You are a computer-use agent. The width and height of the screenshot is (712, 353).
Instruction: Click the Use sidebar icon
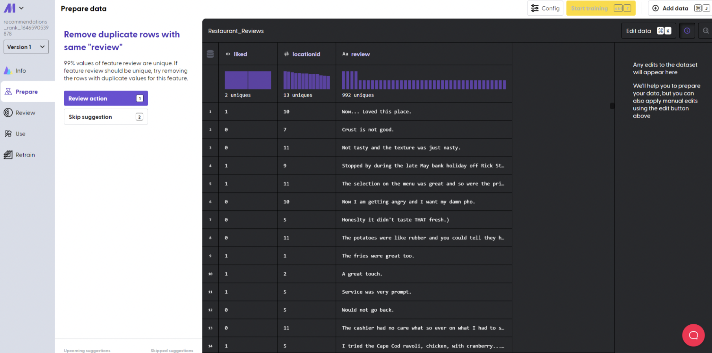coord(8,134)
